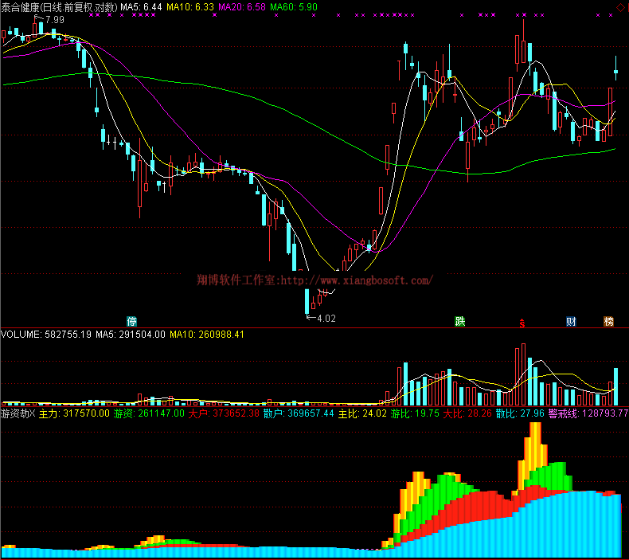This screenshot has height=560, width=629.
Task: Click the volume MA5: 291504.00 label
Action: (x=131, y=334)
